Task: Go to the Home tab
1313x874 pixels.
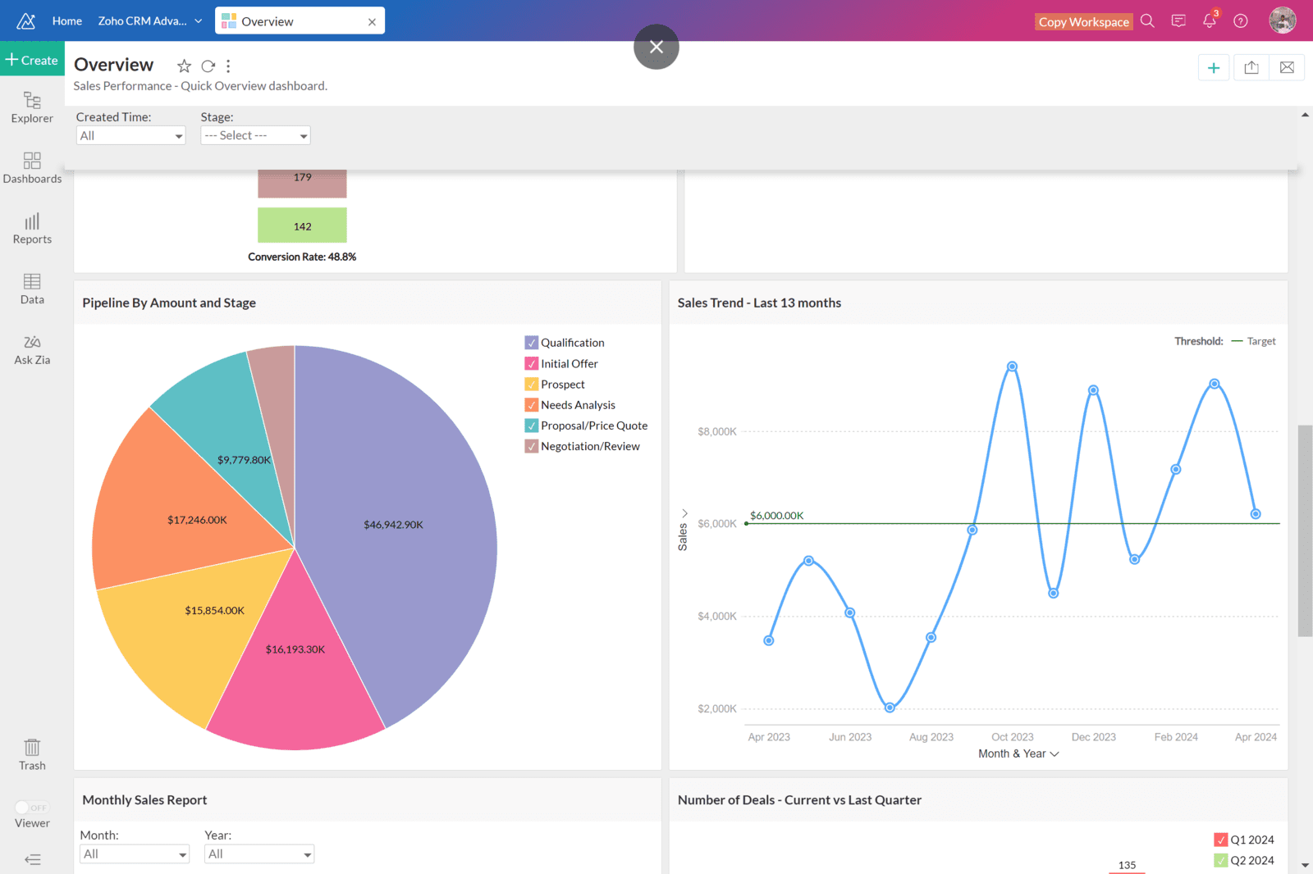Action: (66, 21)
